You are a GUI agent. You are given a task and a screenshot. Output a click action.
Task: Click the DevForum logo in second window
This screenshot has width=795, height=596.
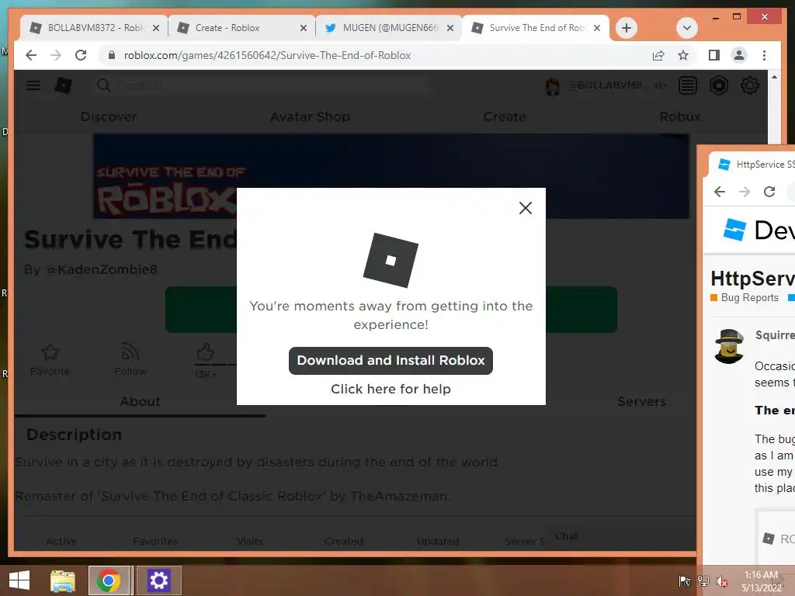point(759,230)
